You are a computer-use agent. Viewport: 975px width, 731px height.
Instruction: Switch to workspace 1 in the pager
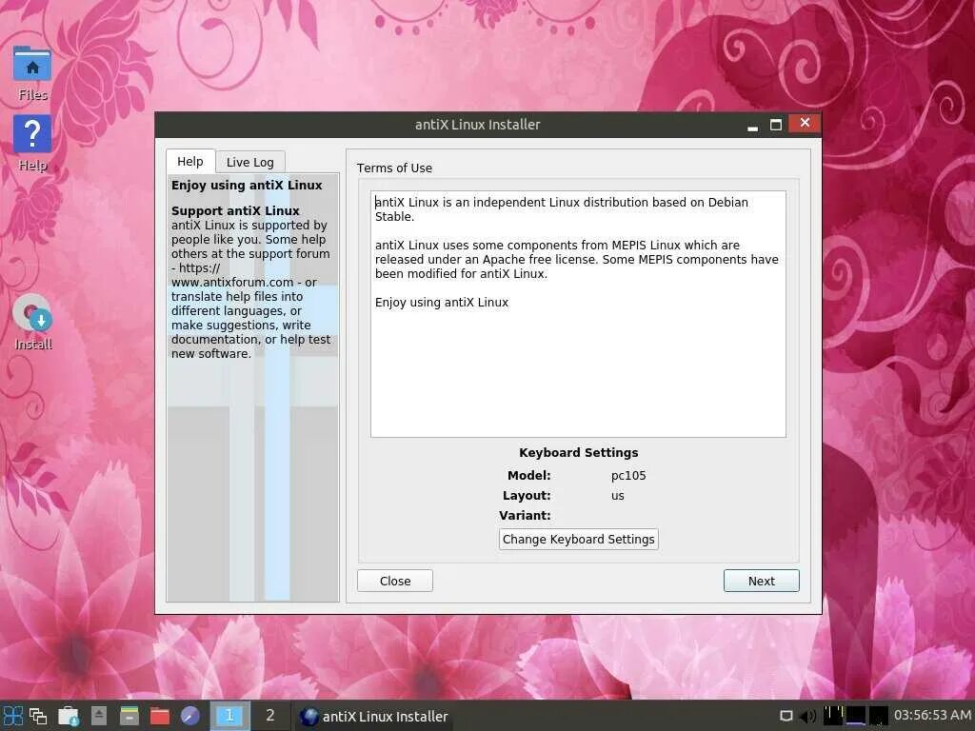229,716
